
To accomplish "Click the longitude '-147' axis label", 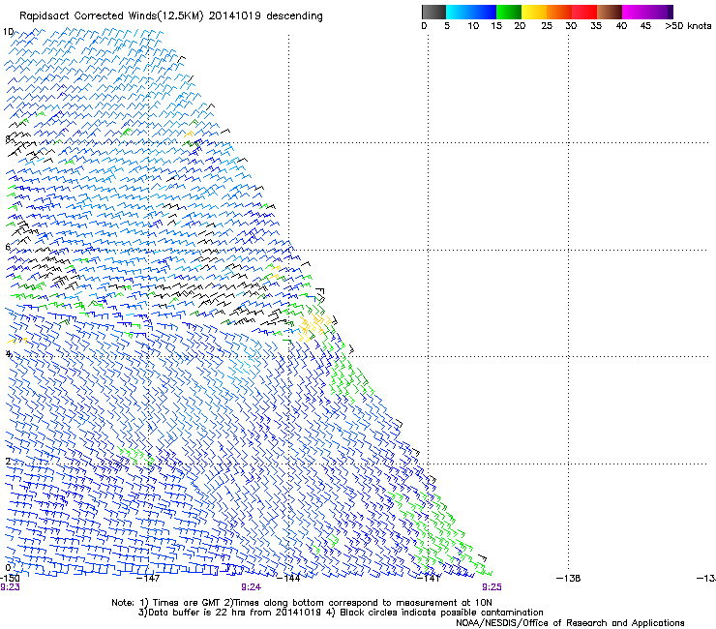I will pyautogui.click(x=148, y=579).
